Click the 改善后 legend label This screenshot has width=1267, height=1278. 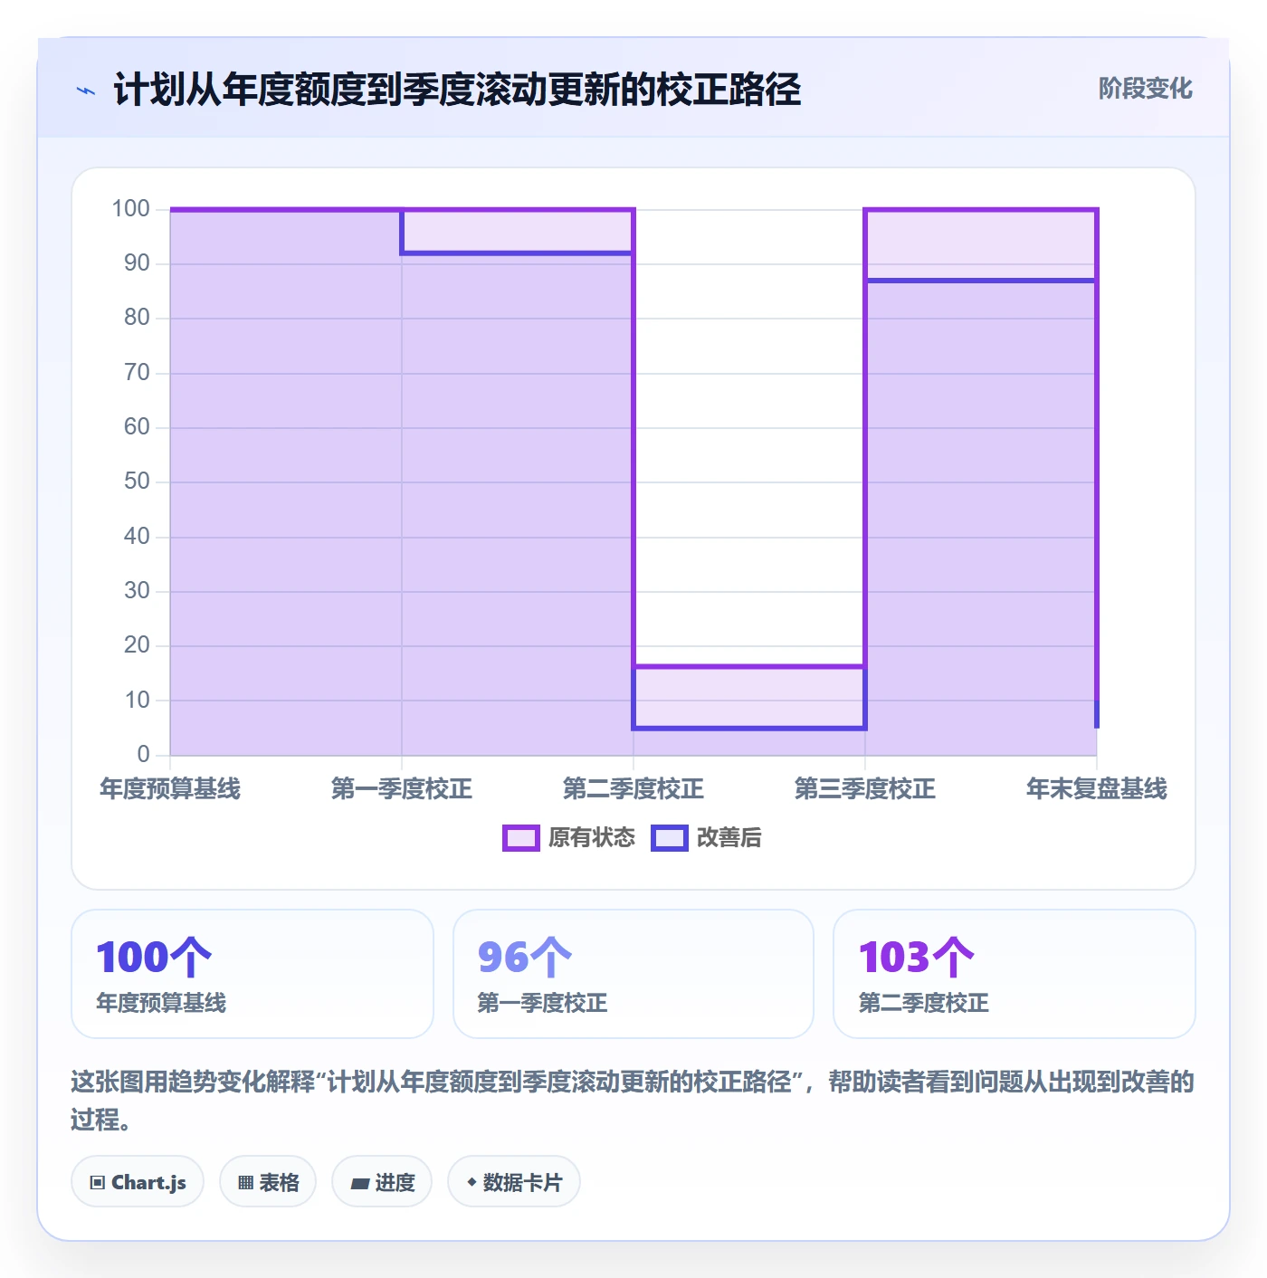729,838
